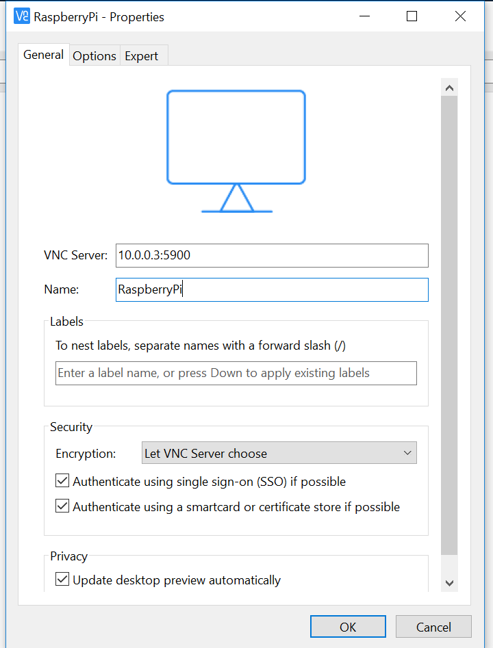Click the VNC Viewer app icon in title bar

[21, 16]
